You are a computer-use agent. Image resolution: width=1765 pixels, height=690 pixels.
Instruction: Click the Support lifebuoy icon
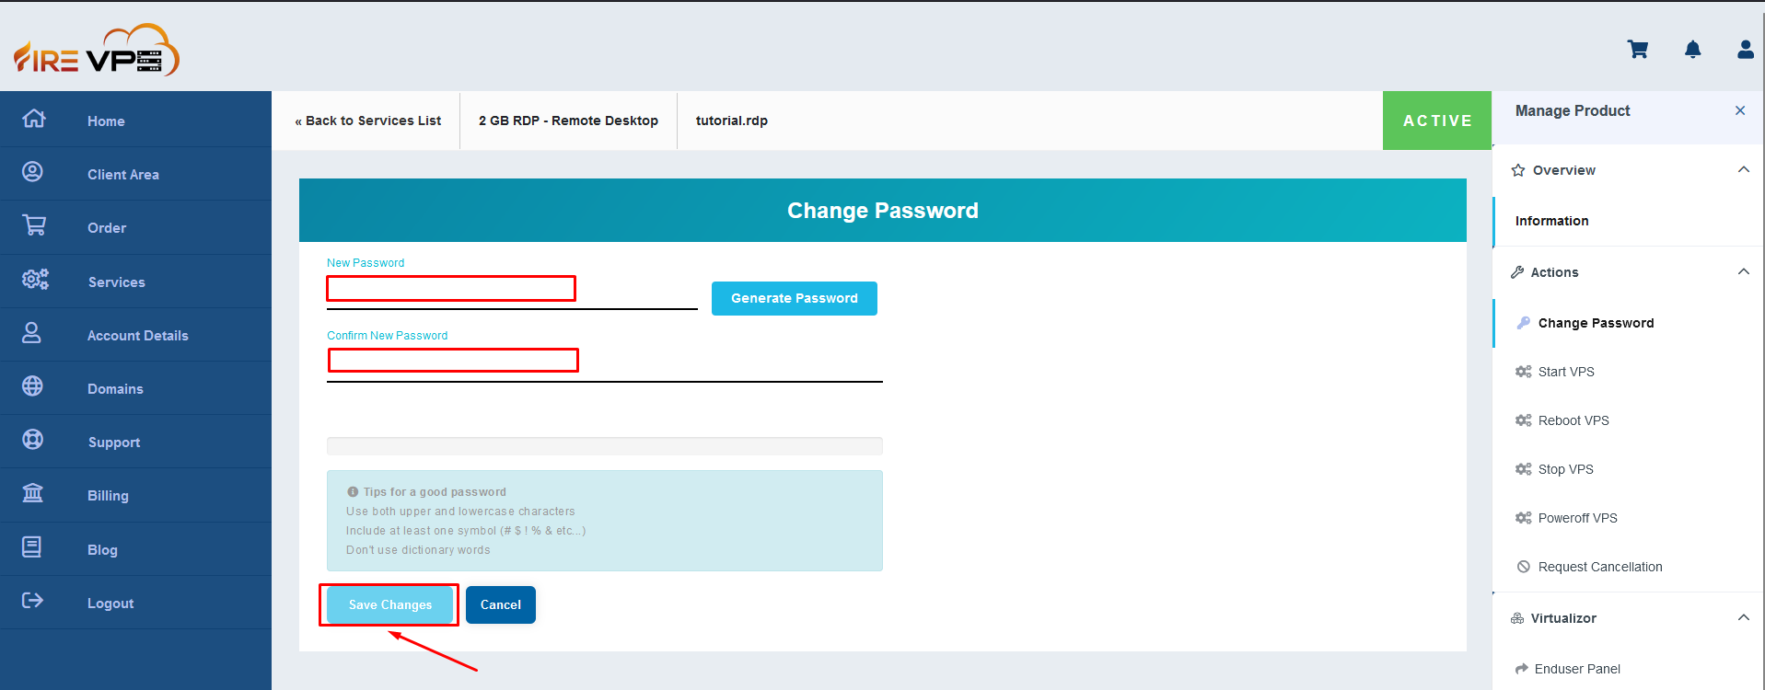pyautogui.click(x=32, y=440)
